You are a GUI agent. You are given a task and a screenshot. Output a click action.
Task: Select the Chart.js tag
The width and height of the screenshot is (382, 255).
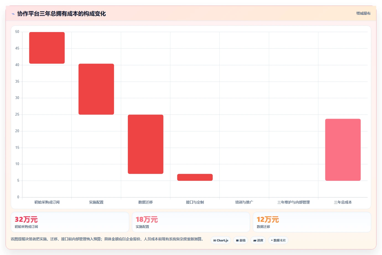[x=221, y=240]
